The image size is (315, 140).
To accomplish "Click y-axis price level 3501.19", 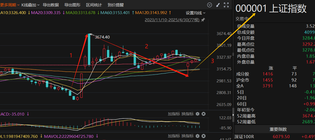I will (x=224, y=45).
